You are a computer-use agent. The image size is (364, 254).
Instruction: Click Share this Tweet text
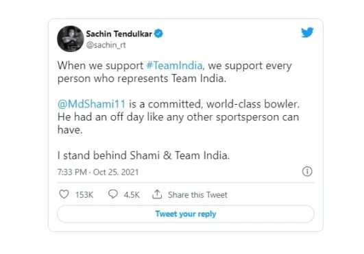[197, 194]
